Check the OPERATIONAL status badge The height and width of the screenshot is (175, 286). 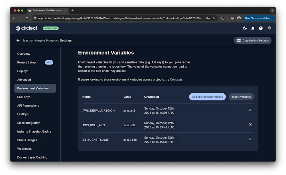51,28
